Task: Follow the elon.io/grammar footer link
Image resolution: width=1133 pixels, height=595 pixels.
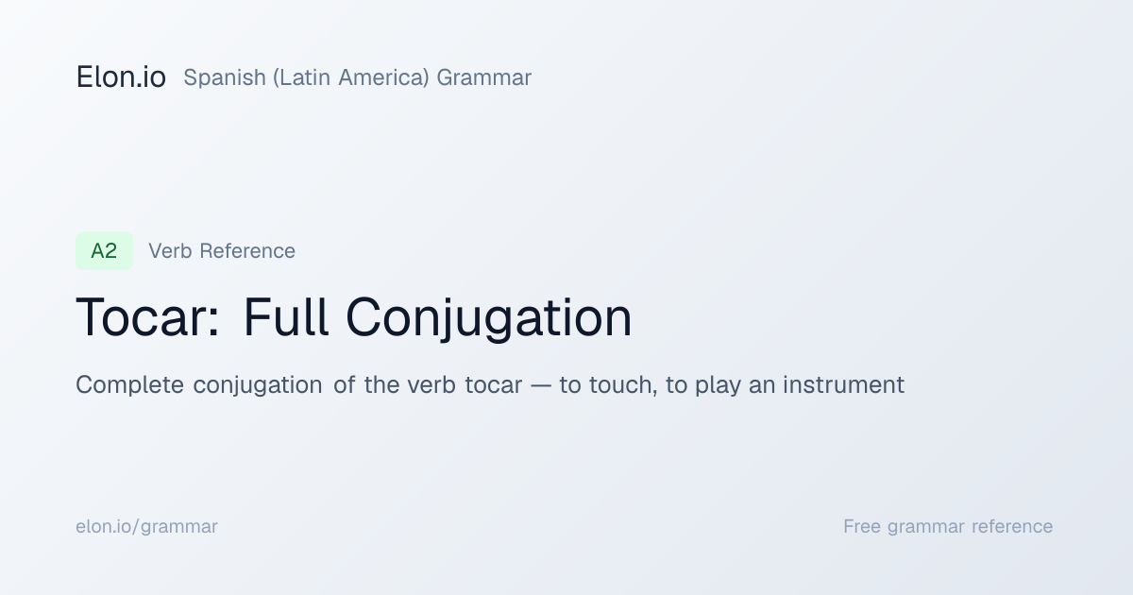Action: (146, 527)
